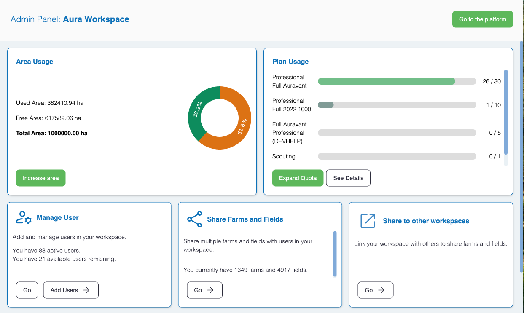This screenshot has width=524, height=313.
Task: Click the Plan Usage heading
Action: (290, 62)
